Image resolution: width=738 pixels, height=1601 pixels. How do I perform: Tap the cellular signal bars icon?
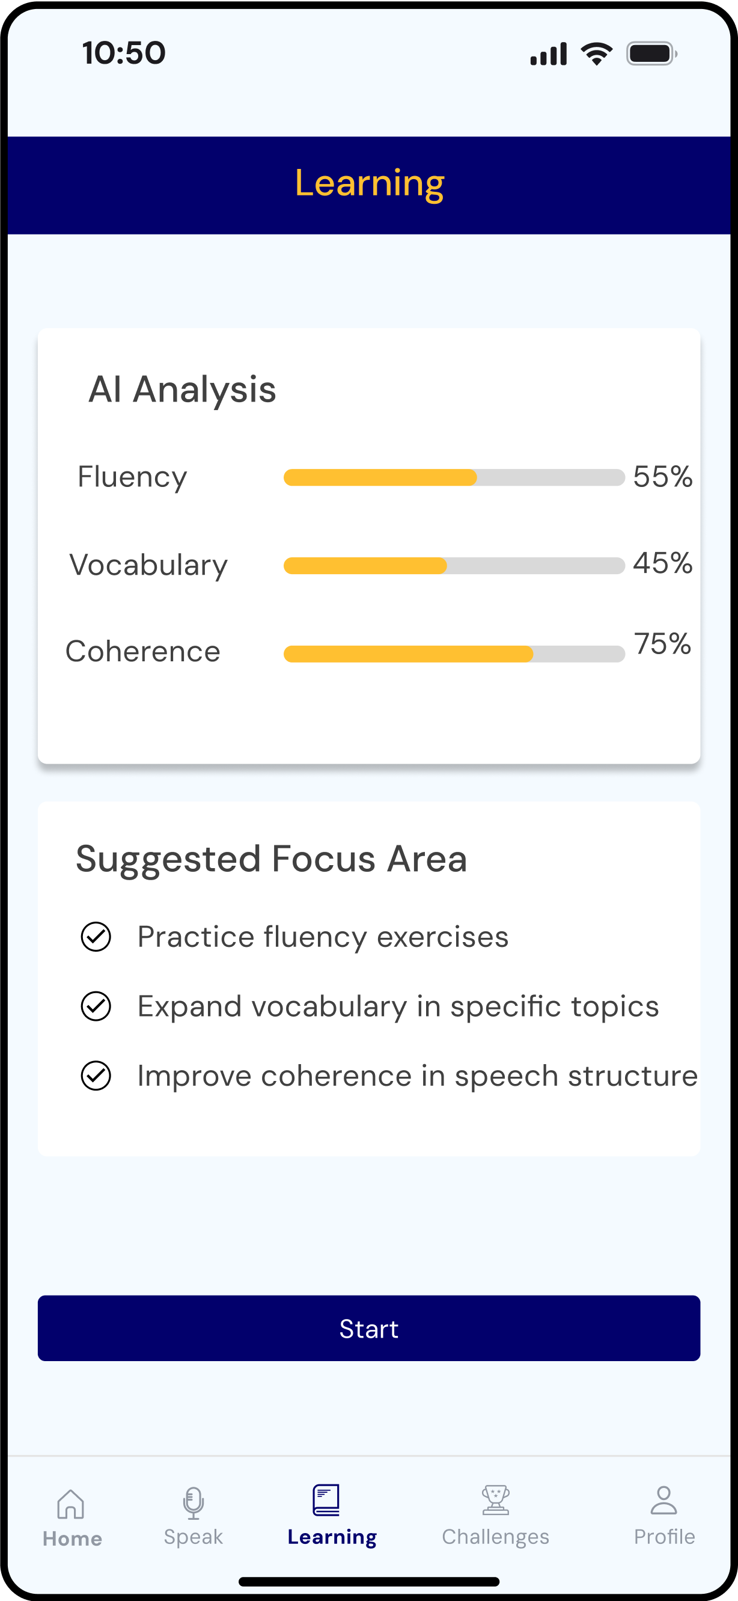point(549,54)
